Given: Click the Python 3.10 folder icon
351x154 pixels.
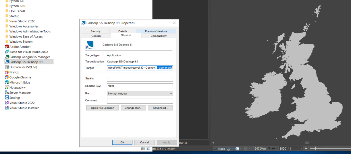Looking at the screenshot, I should 7,6.
